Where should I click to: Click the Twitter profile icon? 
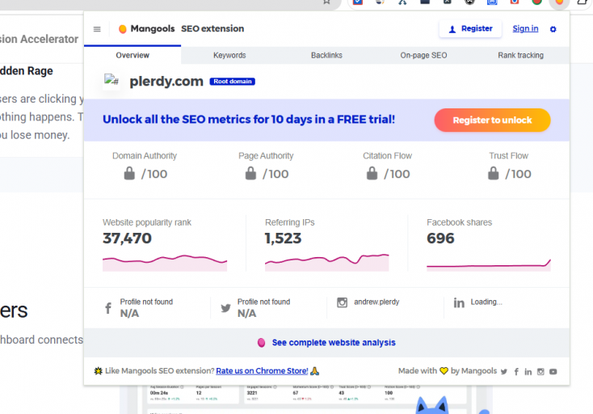[x=225, y=308]
